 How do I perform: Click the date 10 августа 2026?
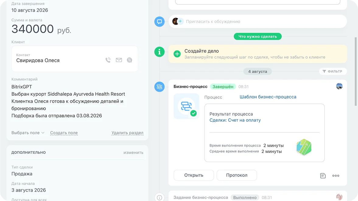point(30,10)
